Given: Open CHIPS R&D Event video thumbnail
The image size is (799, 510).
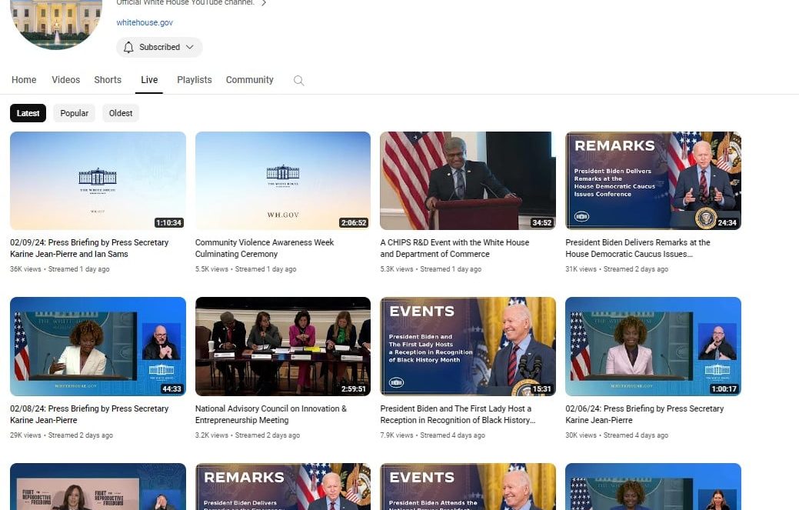Looking at the screenshot, I should pos(468,181).
